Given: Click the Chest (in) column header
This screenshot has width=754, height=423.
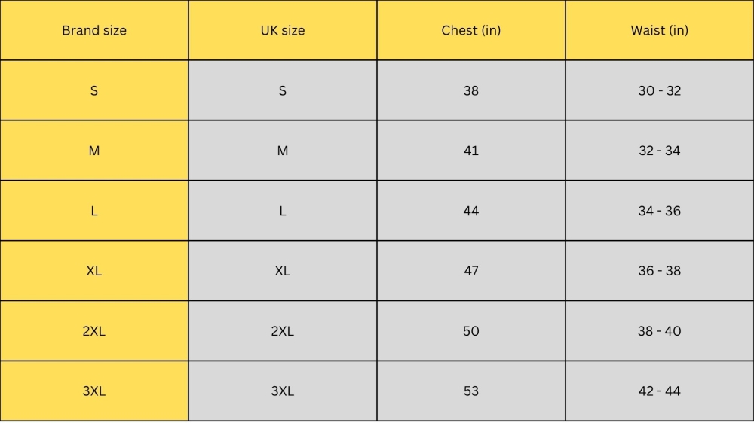Looking at the screenshot, I should pos(471,31).
